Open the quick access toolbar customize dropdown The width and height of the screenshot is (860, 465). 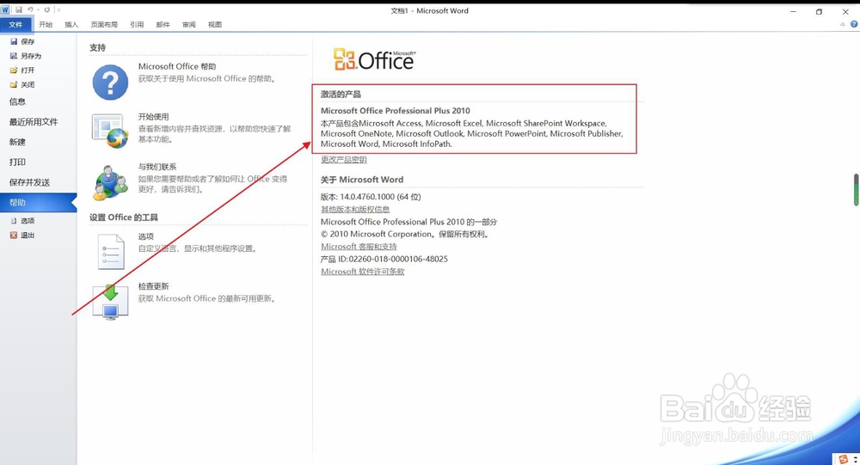[58, 9]
